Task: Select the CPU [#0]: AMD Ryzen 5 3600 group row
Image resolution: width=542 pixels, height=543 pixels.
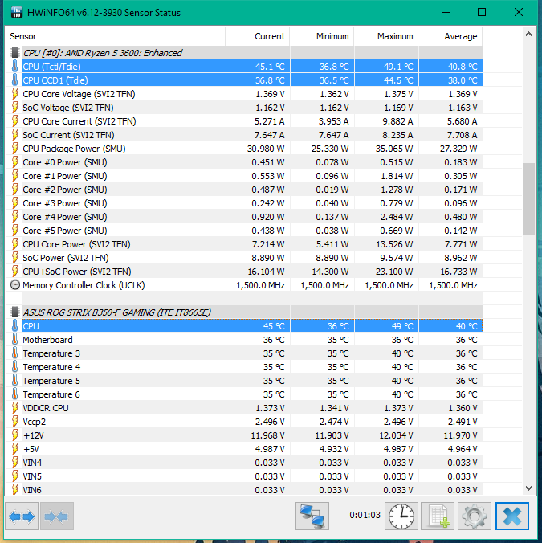Action: [244, 53]
